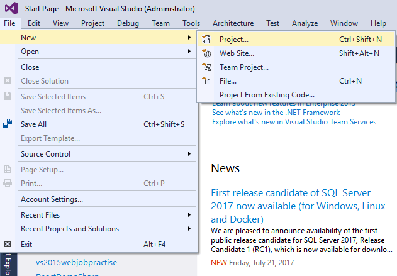Click the Save All disks icon
The image size is (397, 276).
(x=8, y=124)
